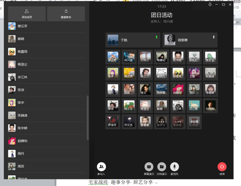Click 程郁霏's white microphone indicator

214,37
